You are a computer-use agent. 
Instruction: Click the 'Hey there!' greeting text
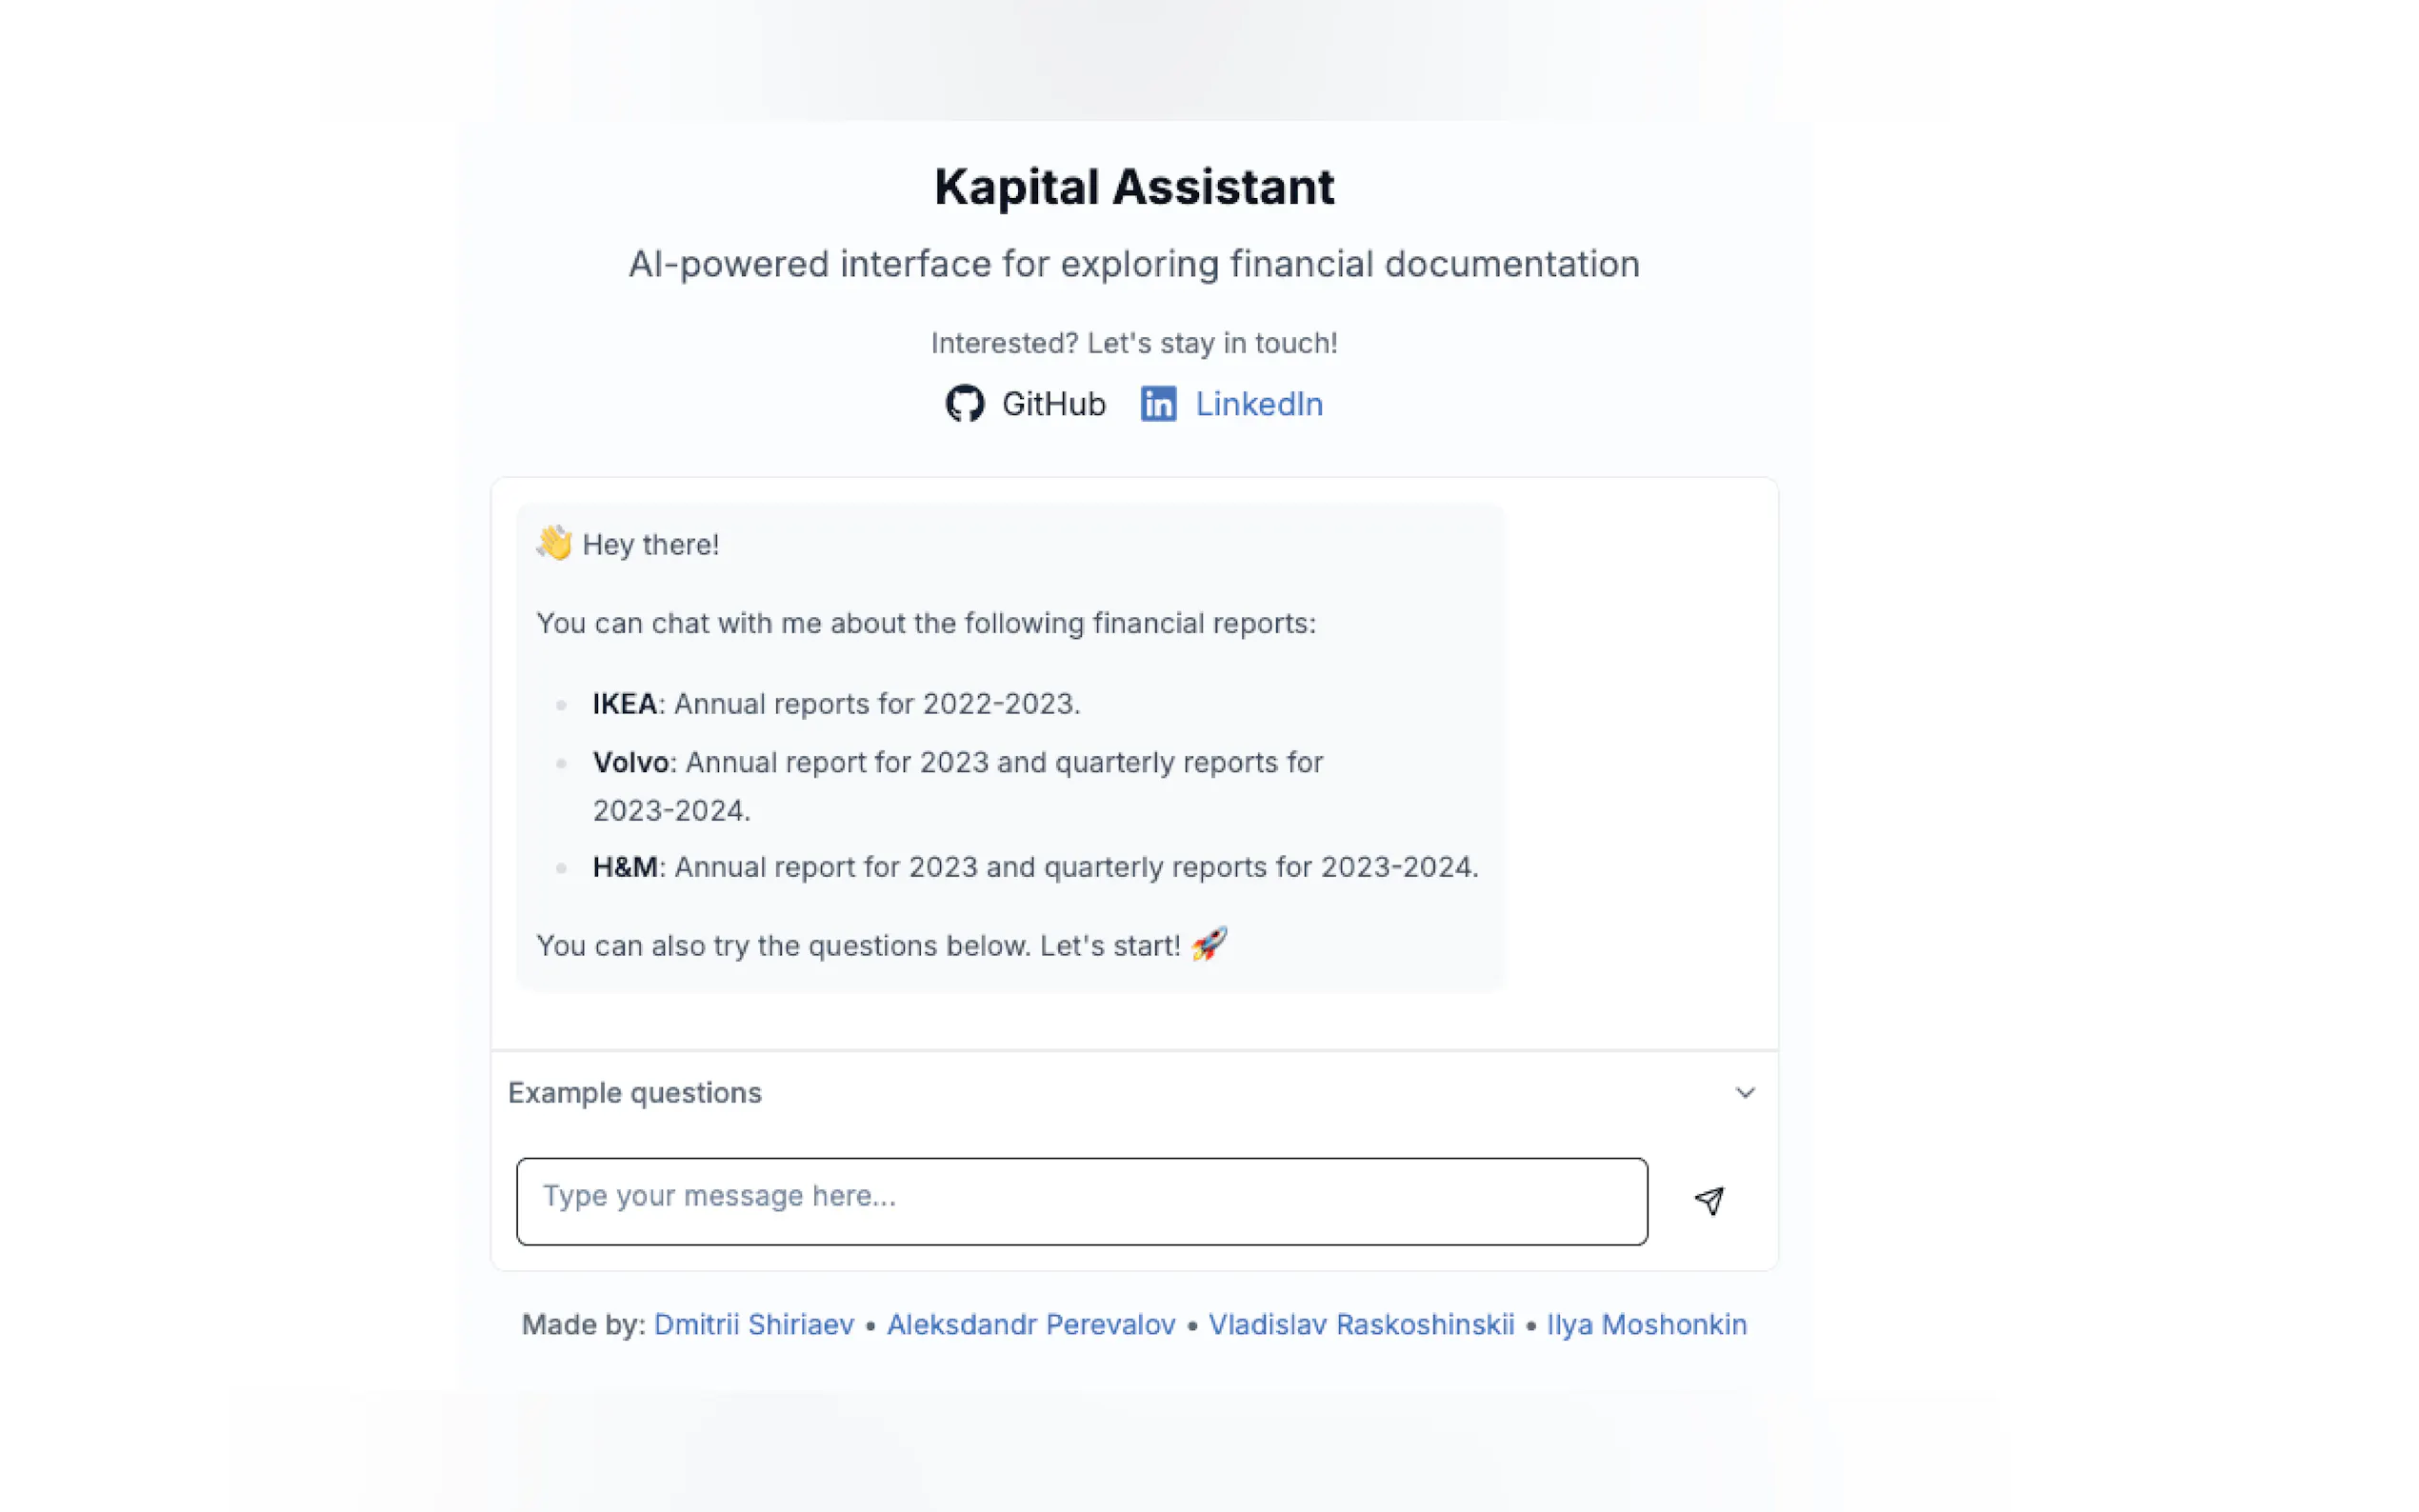pos(650,545)
